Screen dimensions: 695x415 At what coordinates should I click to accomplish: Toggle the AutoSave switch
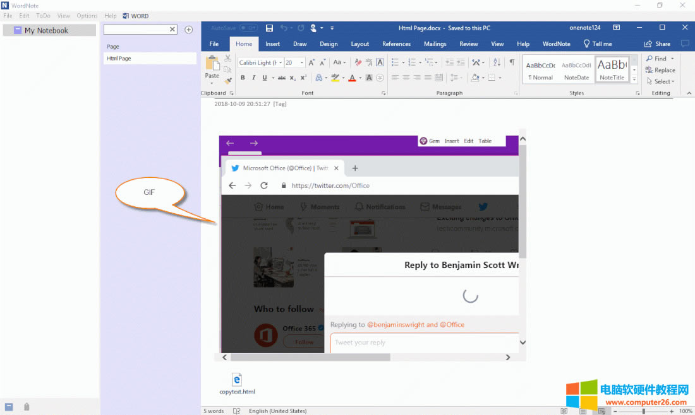click(x=248, y=28)
